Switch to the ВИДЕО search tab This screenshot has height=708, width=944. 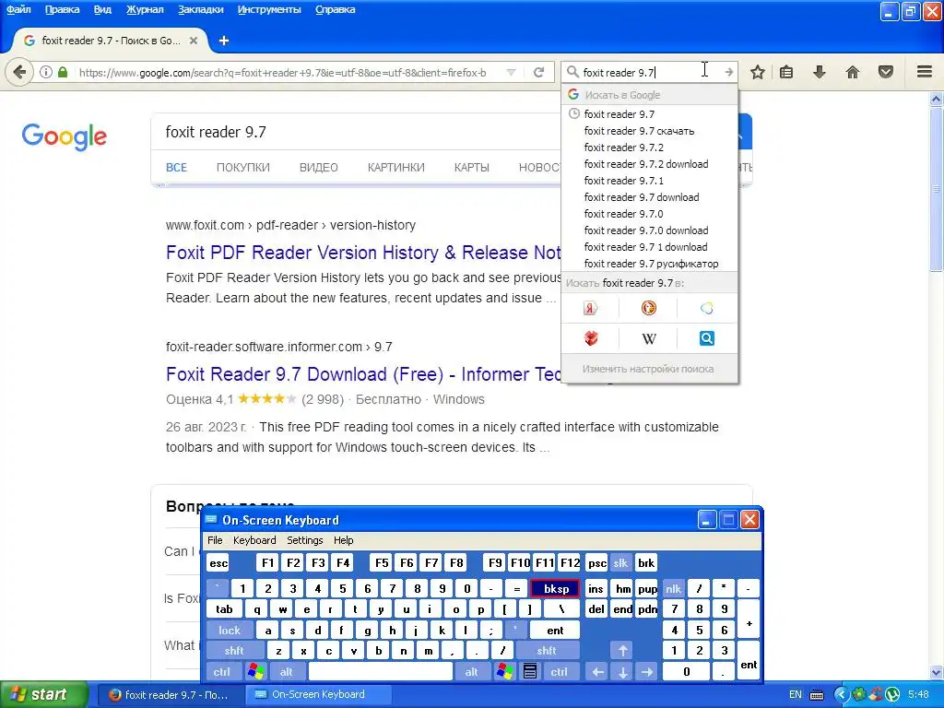(318, 168)
